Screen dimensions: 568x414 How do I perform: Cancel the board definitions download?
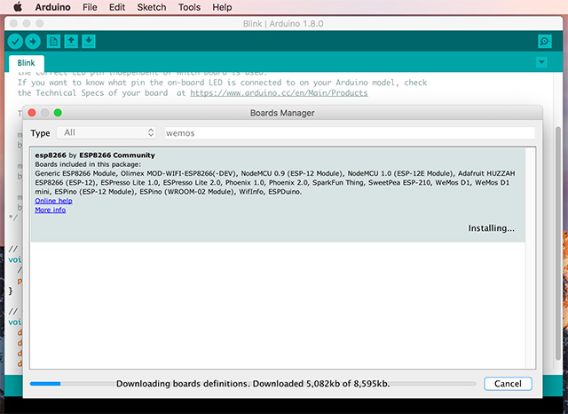point(508,384)
